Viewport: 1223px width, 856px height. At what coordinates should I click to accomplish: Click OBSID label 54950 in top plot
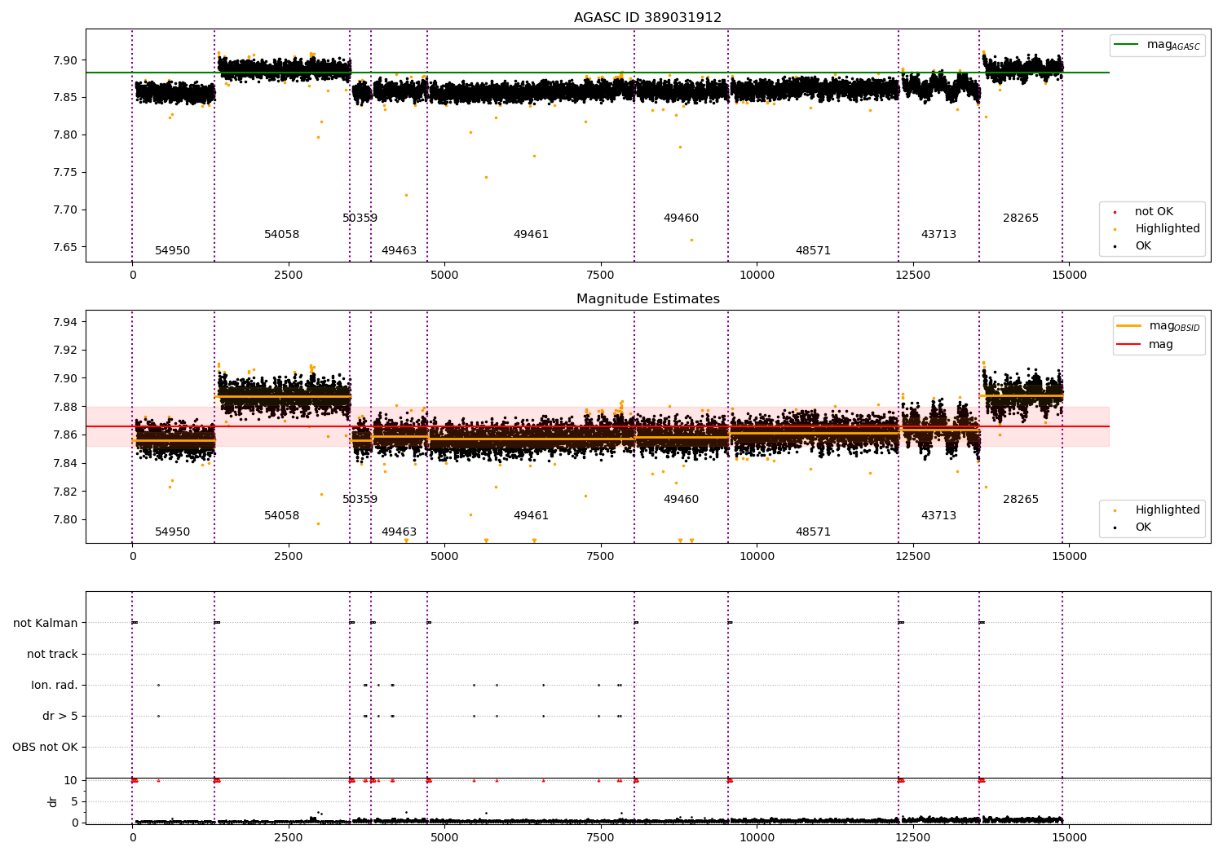pos(172,250)
